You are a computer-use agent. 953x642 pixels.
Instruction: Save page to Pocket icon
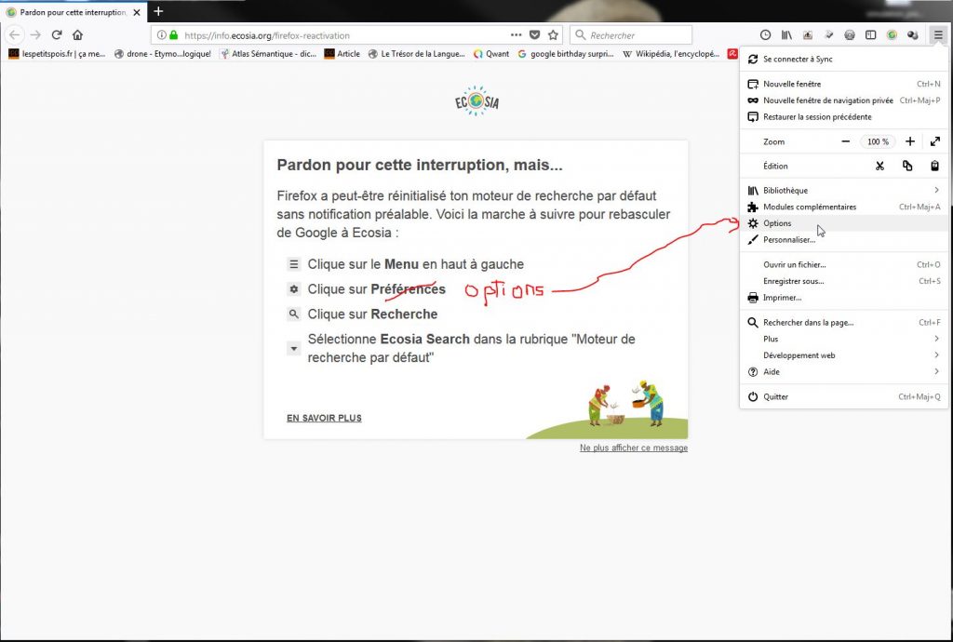coord(535,35)
